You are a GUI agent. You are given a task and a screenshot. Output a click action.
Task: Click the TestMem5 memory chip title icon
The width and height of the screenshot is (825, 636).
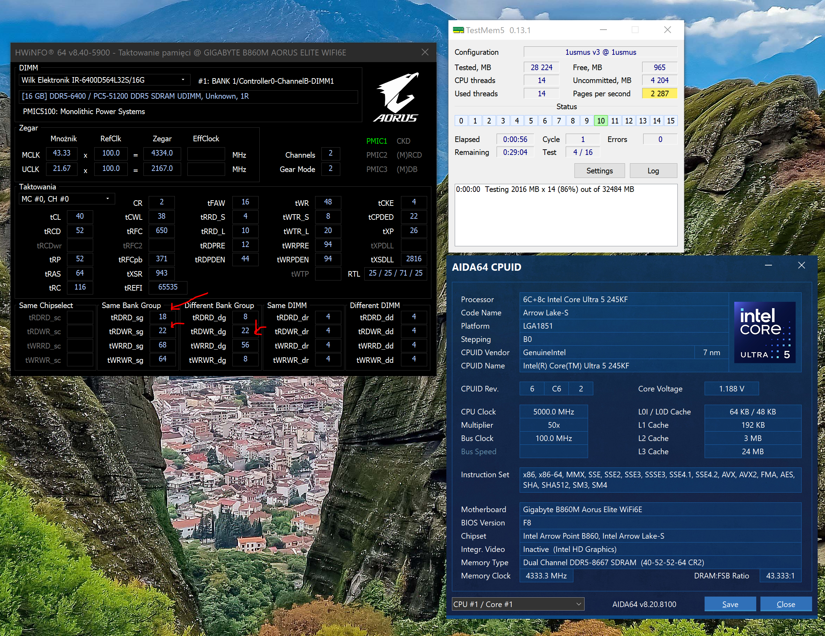click(x=458, y=30)
